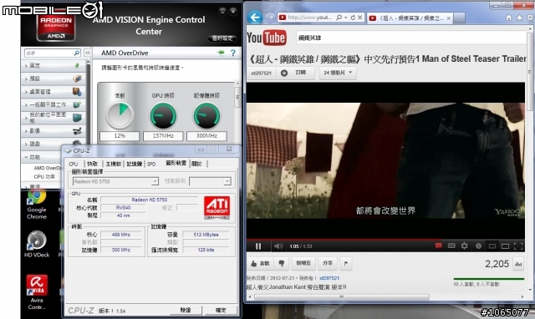
Task: Open HD VDeck desktop shortcut
Action: click(x=37, y=244)
